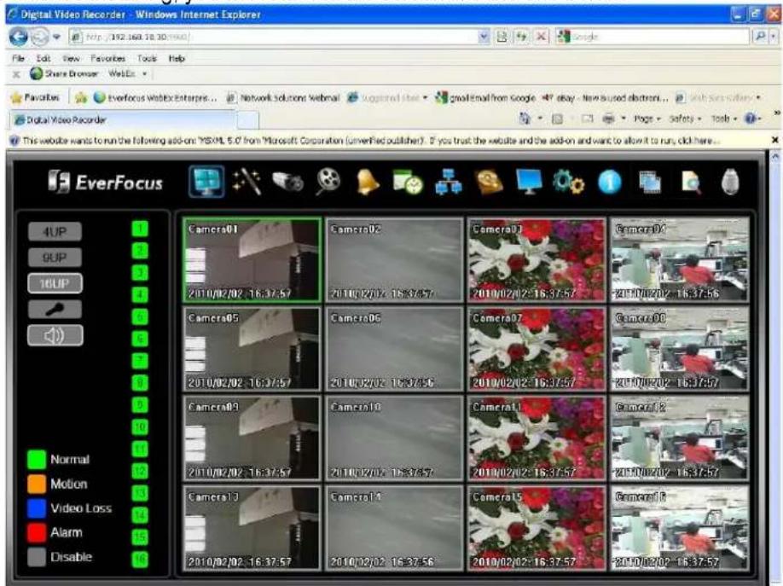This screenshot has width=783, height=586.
Task: Select the Camera01 video tile
Action: tap(252, 260)
